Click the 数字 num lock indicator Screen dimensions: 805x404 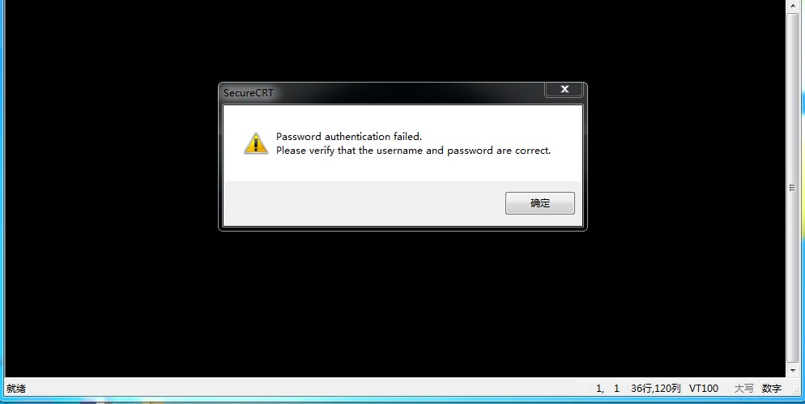coord(771,389)
